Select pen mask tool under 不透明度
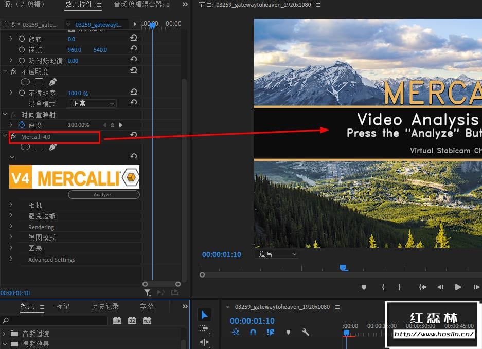The height and width of the screenshot is (349, 482). (x=53, y=82)
